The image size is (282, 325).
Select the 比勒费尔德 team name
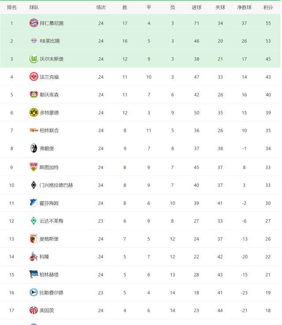point(52,293)
